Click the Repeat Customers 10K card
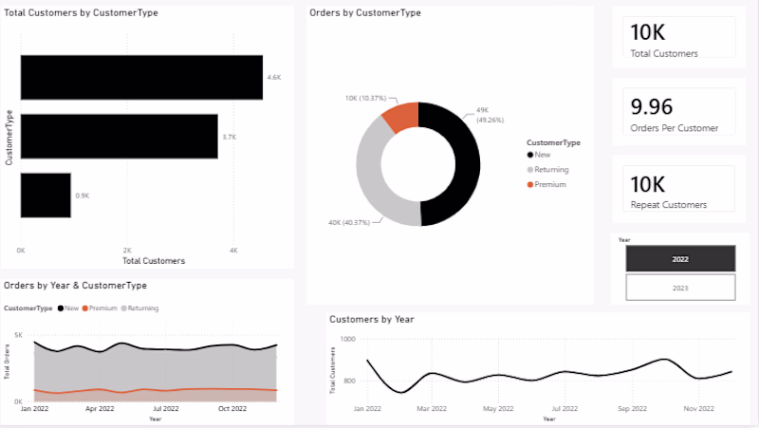The width and height of the screenshot is (759, 428). [678, 188]
